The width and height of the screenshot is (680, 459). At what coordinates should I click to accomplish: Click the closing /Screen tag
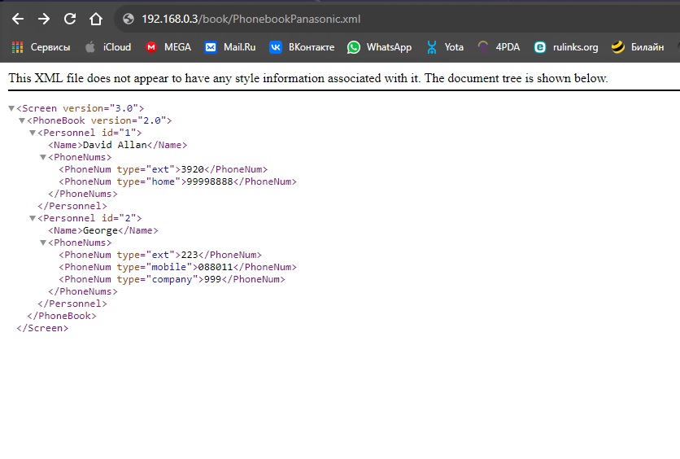point(42,328)
